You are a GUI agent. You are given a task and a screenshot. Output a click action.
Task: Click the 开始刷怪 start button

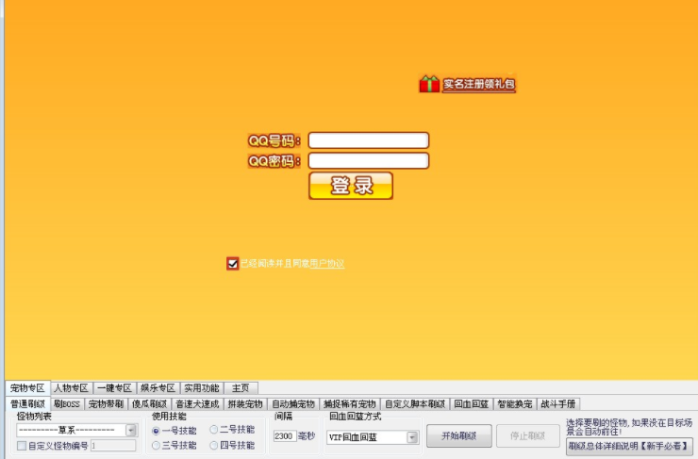[x=458, y=435]
